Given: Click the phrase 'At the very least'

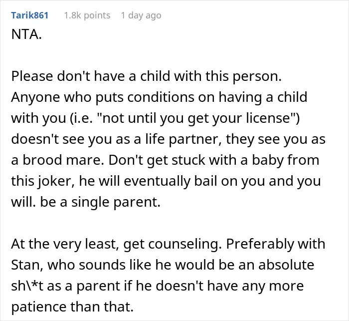Looking at the screenshot, I should pyautogui.click(x=64, y=244).
